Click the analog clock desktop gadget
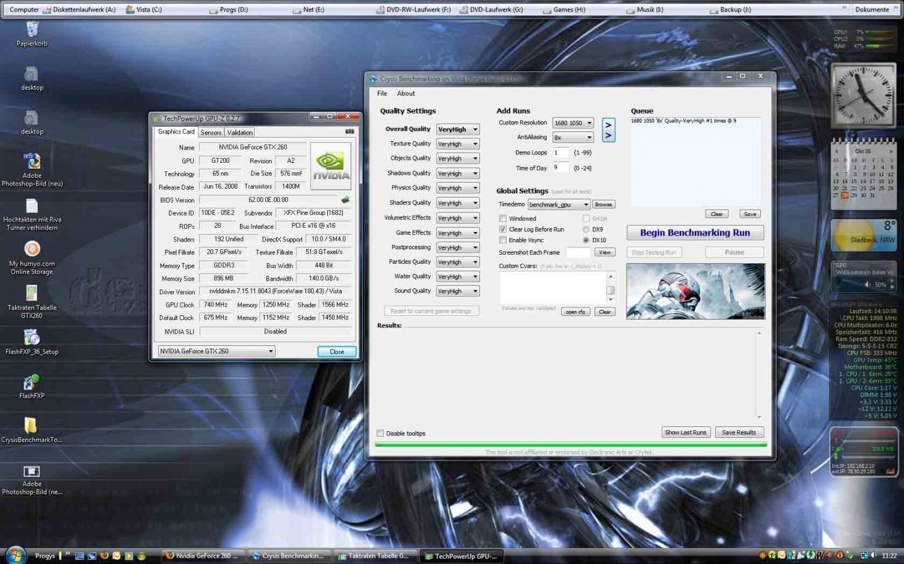This screenshot has height=564, width=904. (x=864, y=95)
